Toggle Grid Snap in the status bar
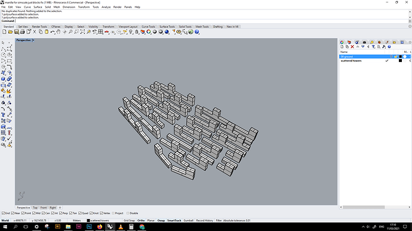The width and height of the screenshot is (412, 231). coord(129,220)
